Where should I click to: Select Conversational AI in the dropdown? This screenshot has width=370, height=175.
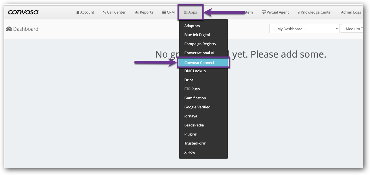tap(199, 53)
